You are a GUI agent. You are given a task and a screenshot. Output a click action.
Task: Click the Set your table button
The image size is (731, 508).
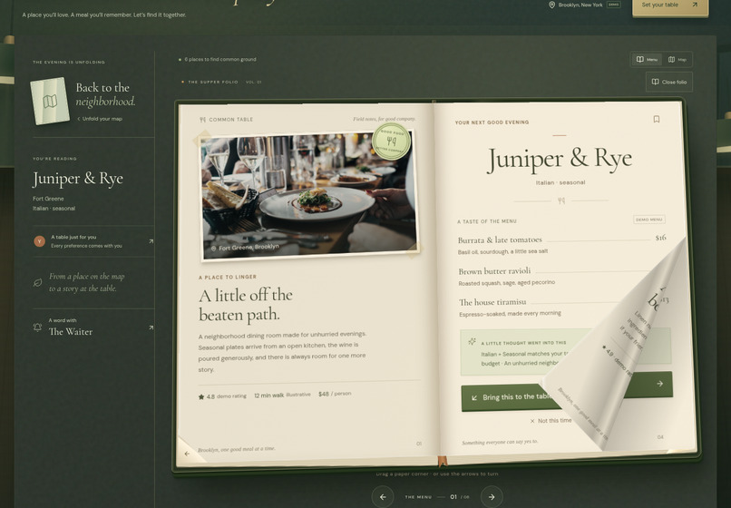click(x=670, y=6)
